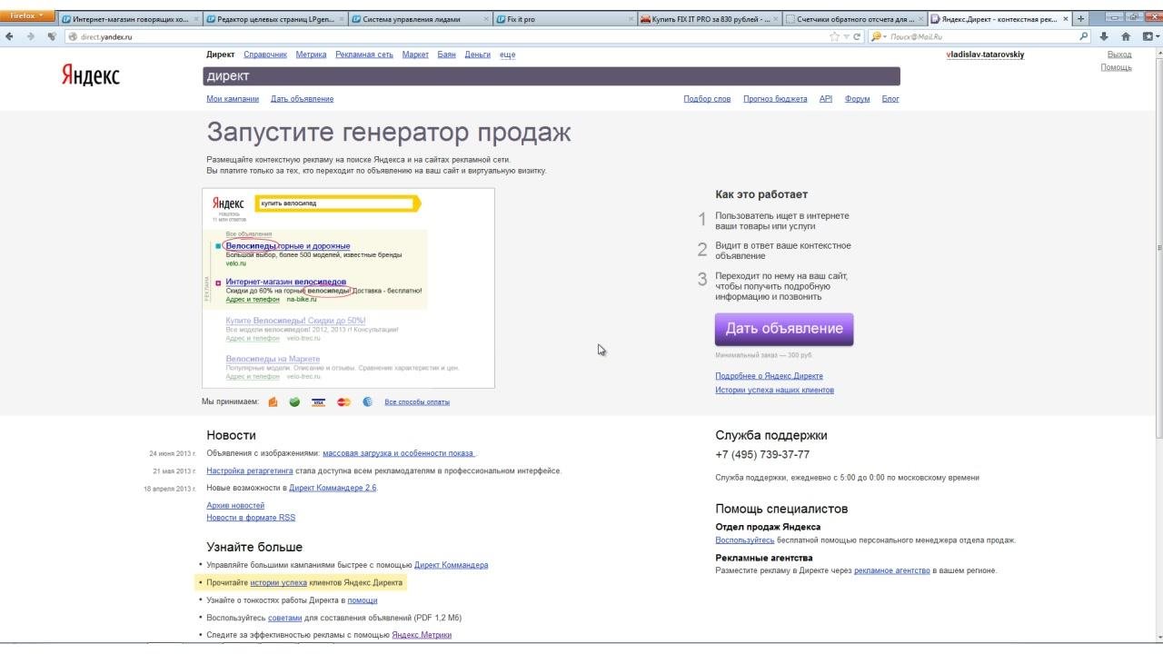The height and width of the screenshot is (654, 1163).
Task: Switch to Редактор целевых страниц LPgen tab
Action: coord(275,19)
